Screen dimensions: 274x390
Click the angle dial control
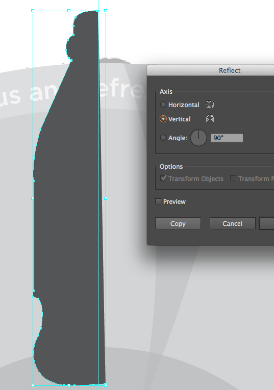pos(198,138)
